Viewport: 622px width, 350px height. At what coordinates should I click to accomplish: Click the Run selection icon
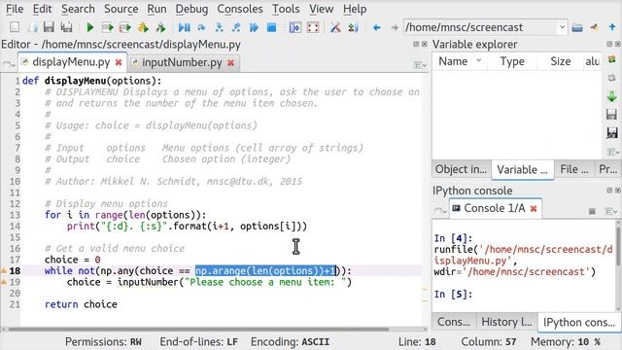143,27
